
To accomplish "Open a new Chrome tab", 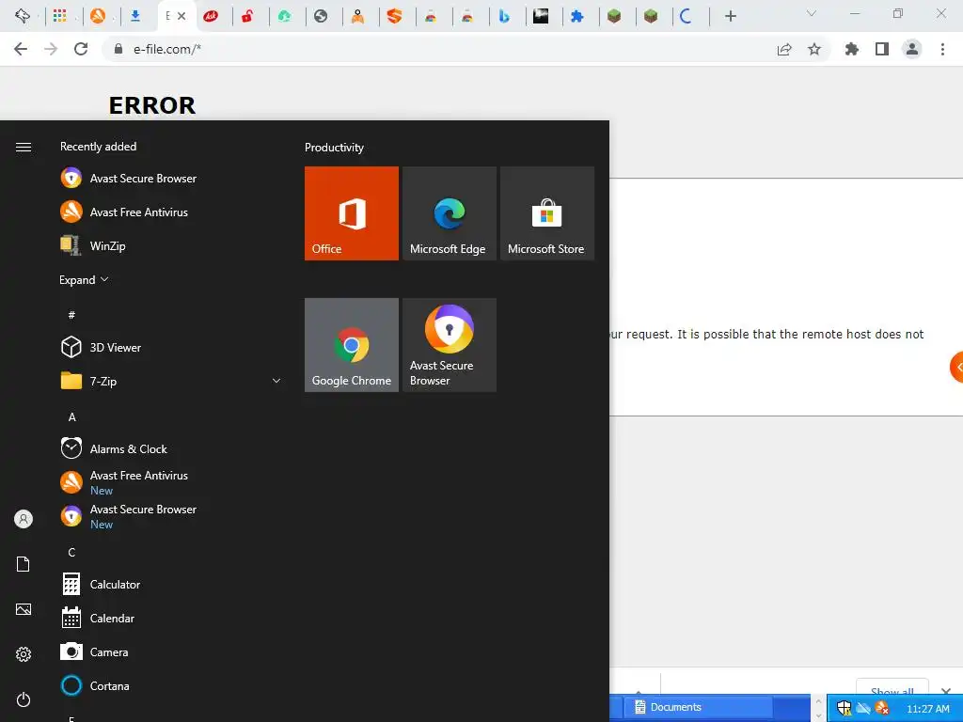I will (730, 17).
